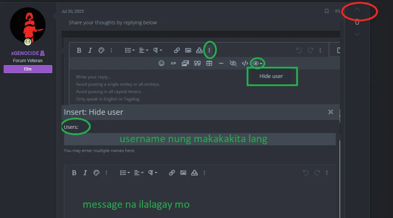Open more text options beside the upper palette icon
Image resolution: width=393 pixels, height=218 pixels.
coord(111,50)
